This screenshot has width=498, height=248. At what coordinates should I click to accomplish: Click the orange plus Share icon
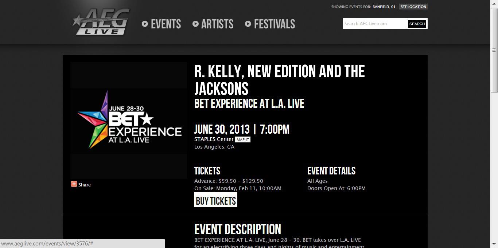click(74, 184)
